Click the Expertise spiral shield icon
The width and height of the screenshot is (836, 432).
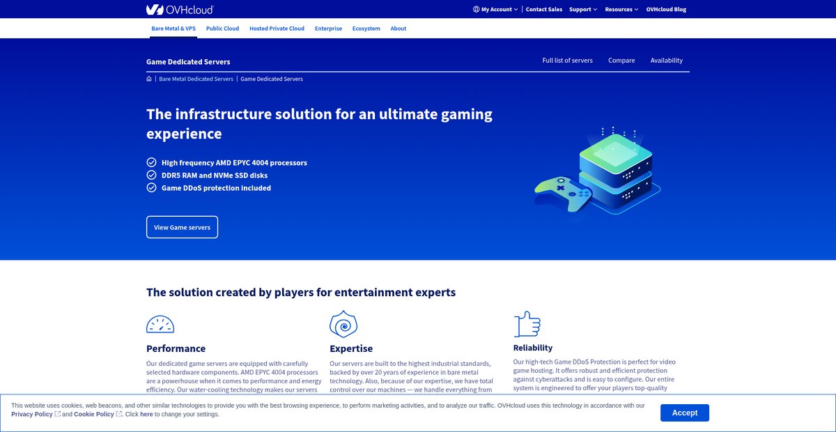coord(343,324)
